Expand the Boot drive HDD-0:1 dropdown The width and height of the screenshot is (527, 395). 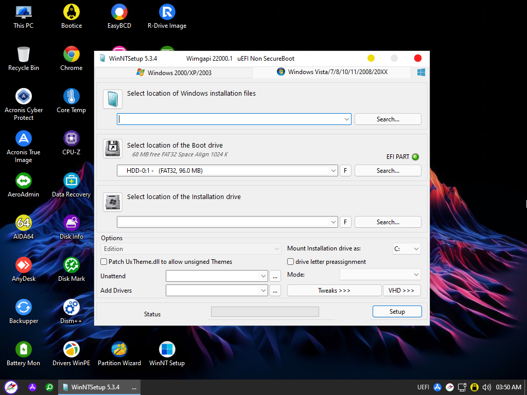pyautogui.click(x=333, y=171)
